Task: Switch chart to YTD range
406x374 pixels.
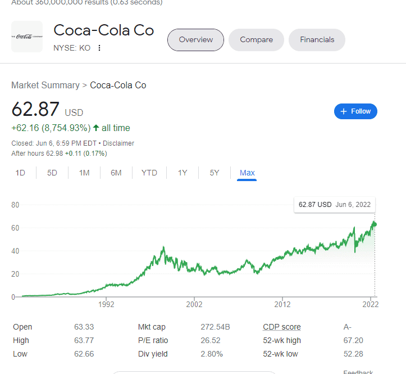Action: [x=149, y=173]
